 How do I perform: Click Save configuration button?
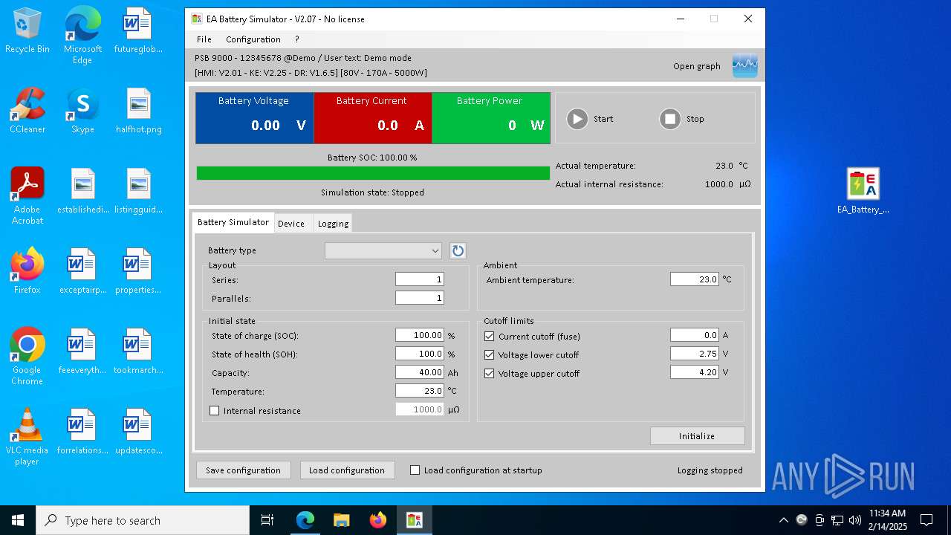click(x=243, y=470)
